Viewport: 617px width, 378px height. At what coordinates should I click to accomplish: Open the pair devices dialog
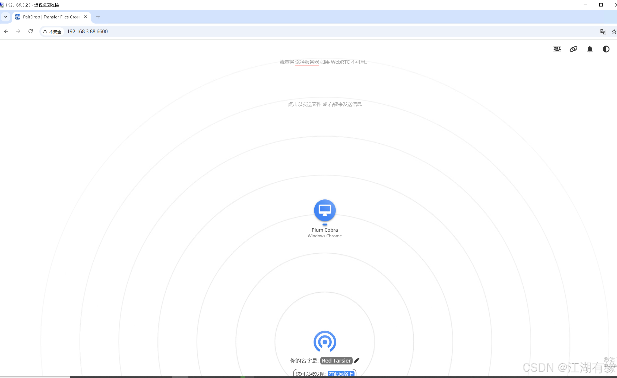coord(557,49)
